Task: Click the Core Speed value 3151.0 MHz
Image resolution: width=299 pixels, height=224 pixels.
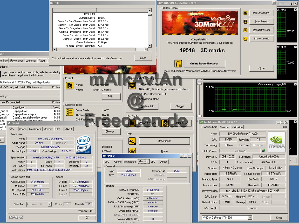Action: click(x=38, y=182)
